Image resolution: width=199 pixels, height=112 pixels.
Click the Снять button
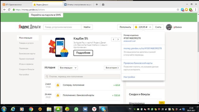(158, 27)
